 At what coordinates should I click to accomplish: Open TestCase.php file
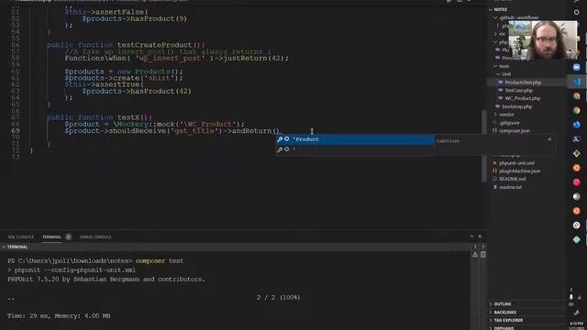click(518, 90)
